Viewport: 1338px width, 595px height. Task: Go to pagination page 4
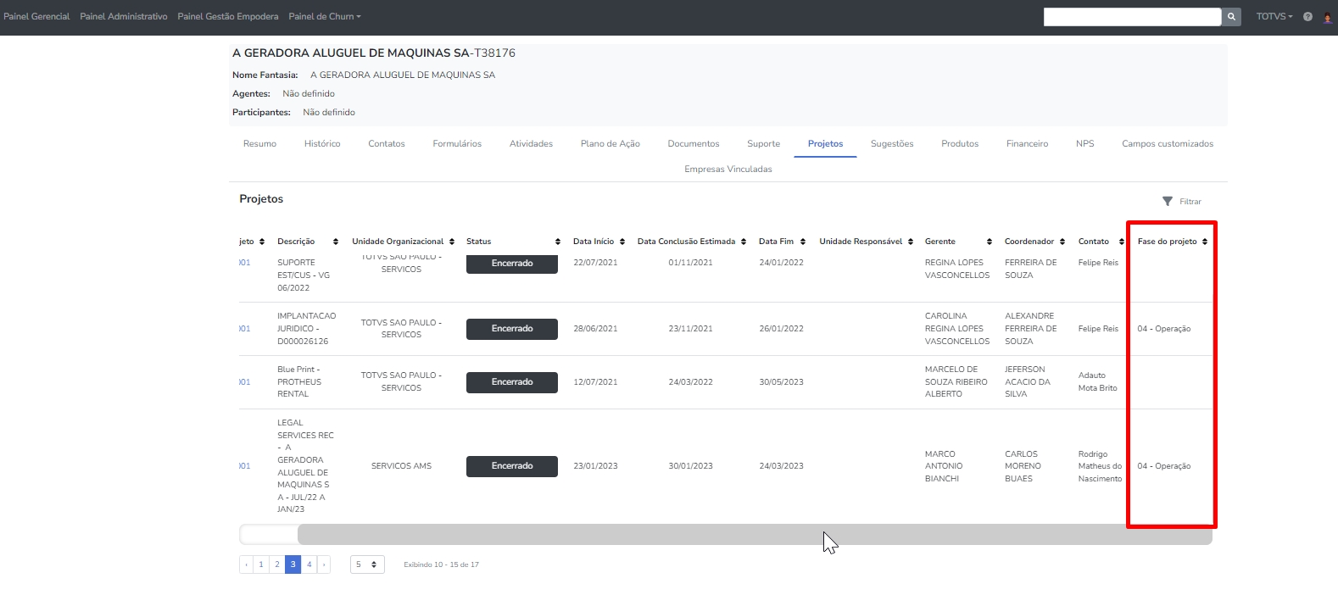(x=309, y=564)
